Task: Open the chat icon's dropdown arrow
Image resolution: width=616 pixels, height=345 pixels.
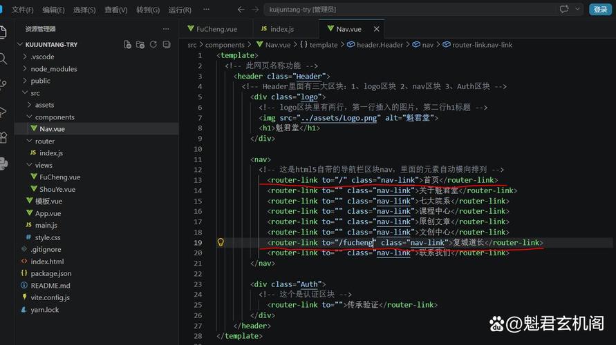Action: [x=577, y=10]
